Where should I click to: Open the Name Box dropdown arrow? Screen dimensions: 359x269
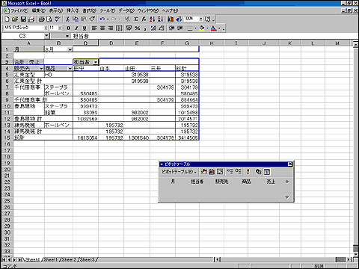pos(46,36)
